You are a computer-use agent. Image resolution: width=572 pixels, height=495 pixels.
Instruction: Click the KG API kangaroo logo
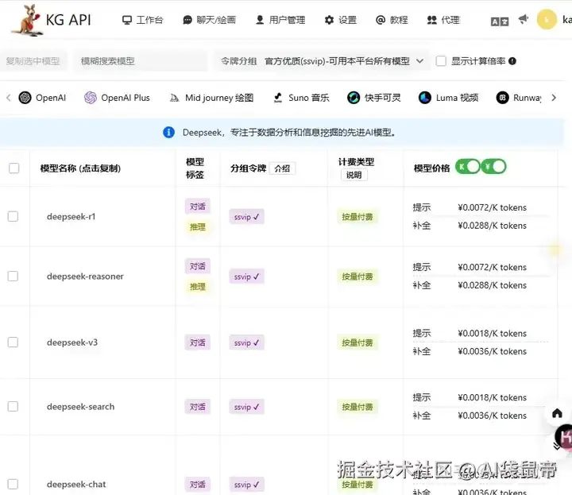(29, 20)
